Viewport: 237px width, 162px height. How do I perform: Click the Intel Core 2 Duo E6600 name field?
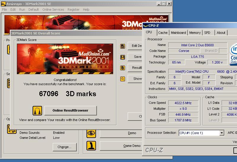(x=198, y=45)
